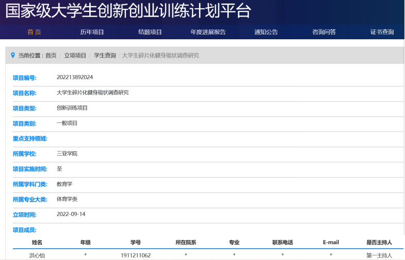Click the project name value 大学生碎片化健身现状调查研究
This screenshot has height=260, width=405.
click(92, 93)
